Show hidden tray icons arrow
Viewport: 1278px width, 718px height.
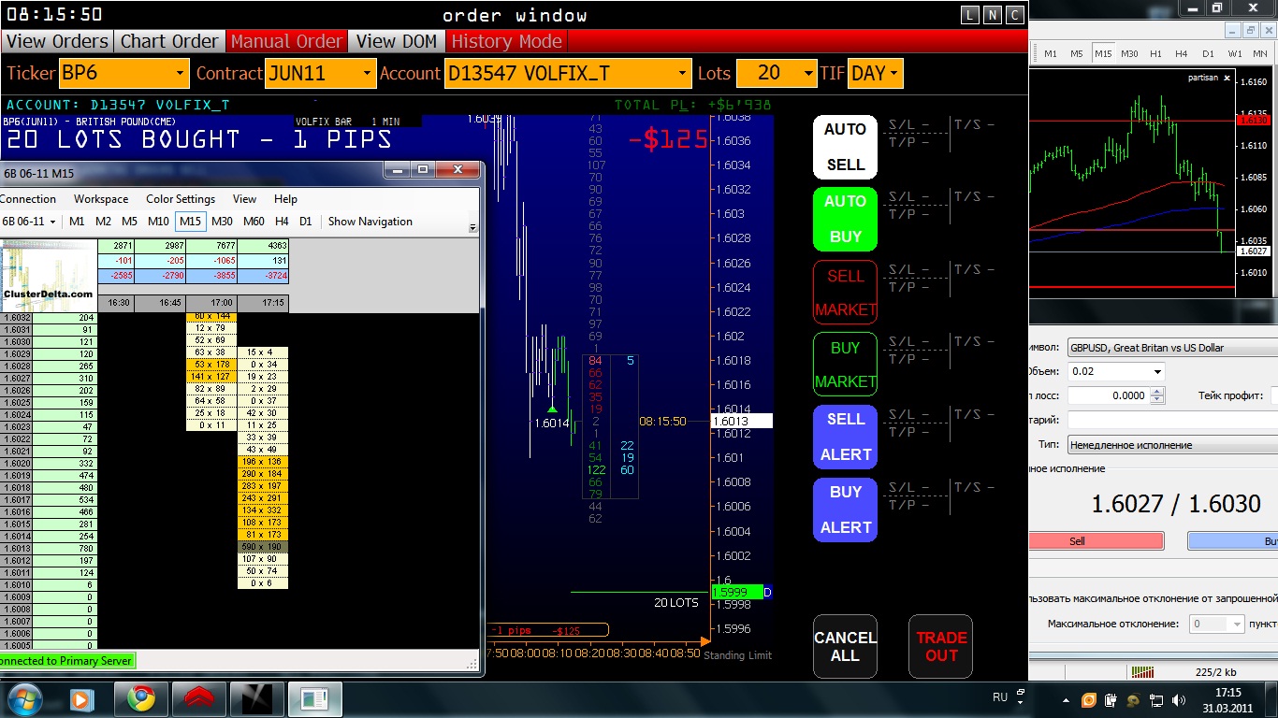pyautogui.click(x=1066, y=700)
